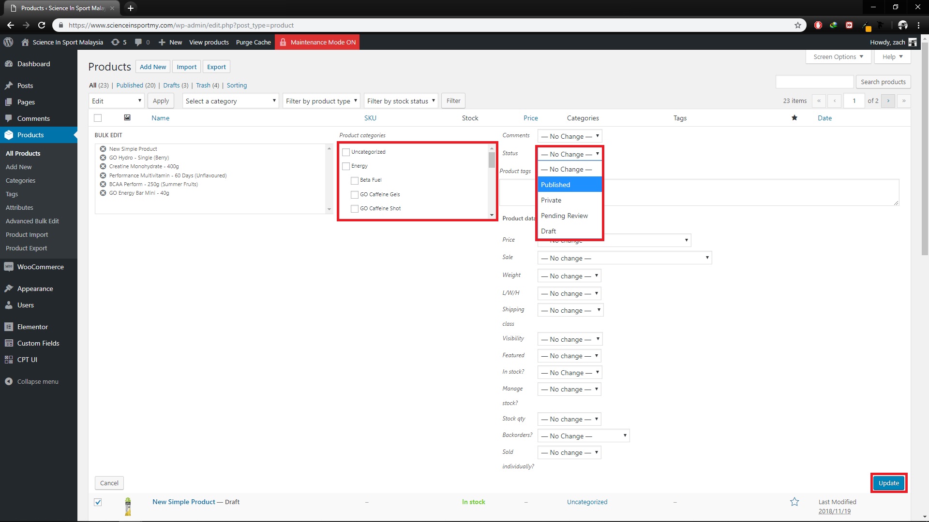
Task: Choose Private in the Status dropdown list
Action: click(569, 200)
